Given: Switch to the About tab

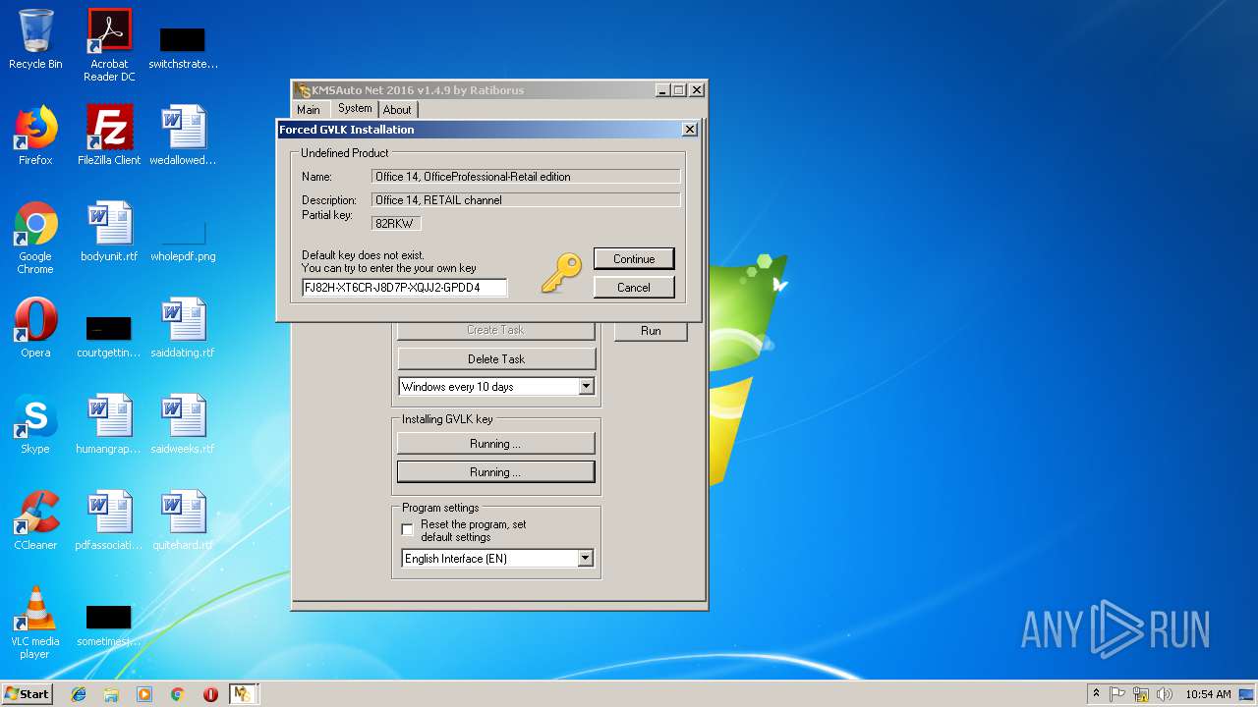Looking at the screenshot, I should click(x=397, y=110).
